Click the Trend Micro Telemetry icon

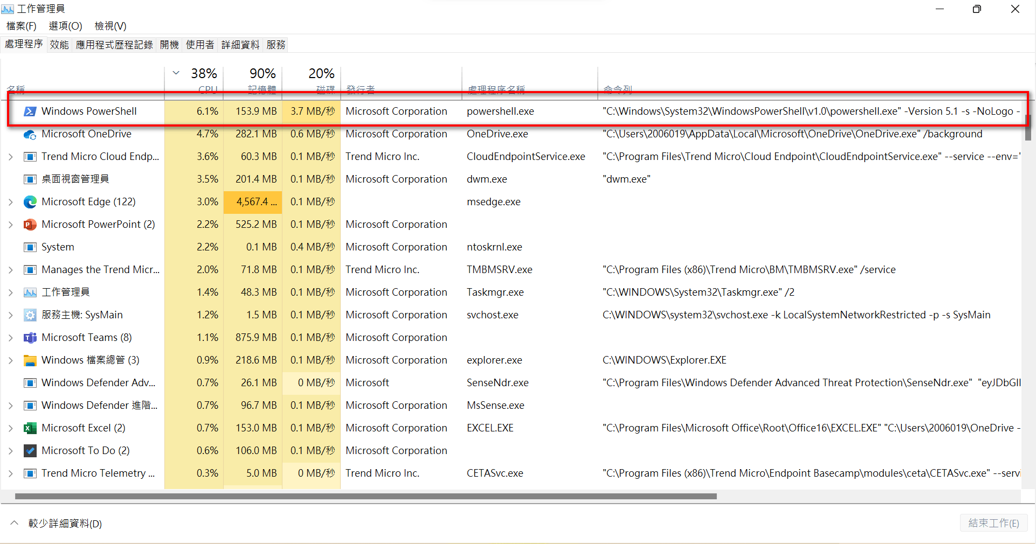tap(30, 473)
